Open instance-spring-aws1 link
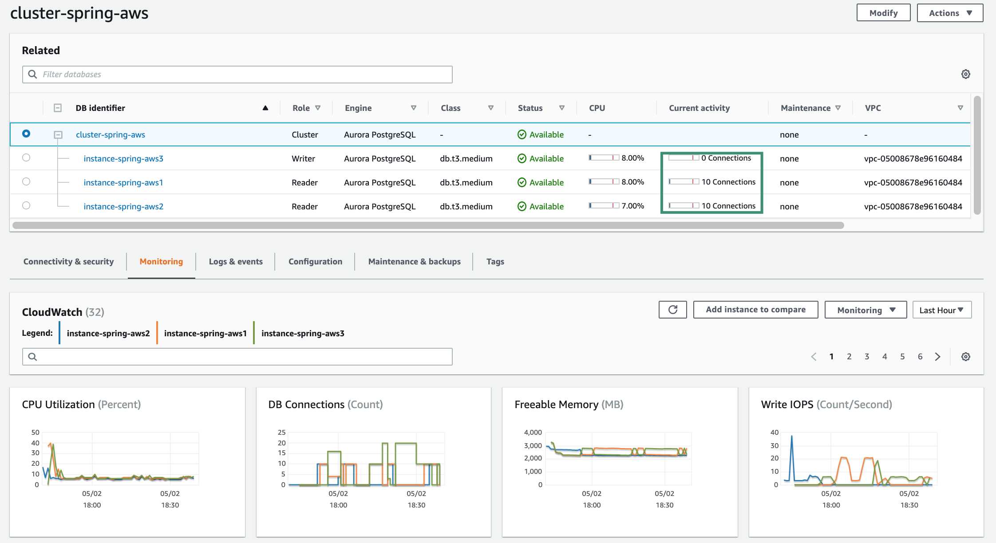This screenshot has width=996, height=543. [123, 182]
